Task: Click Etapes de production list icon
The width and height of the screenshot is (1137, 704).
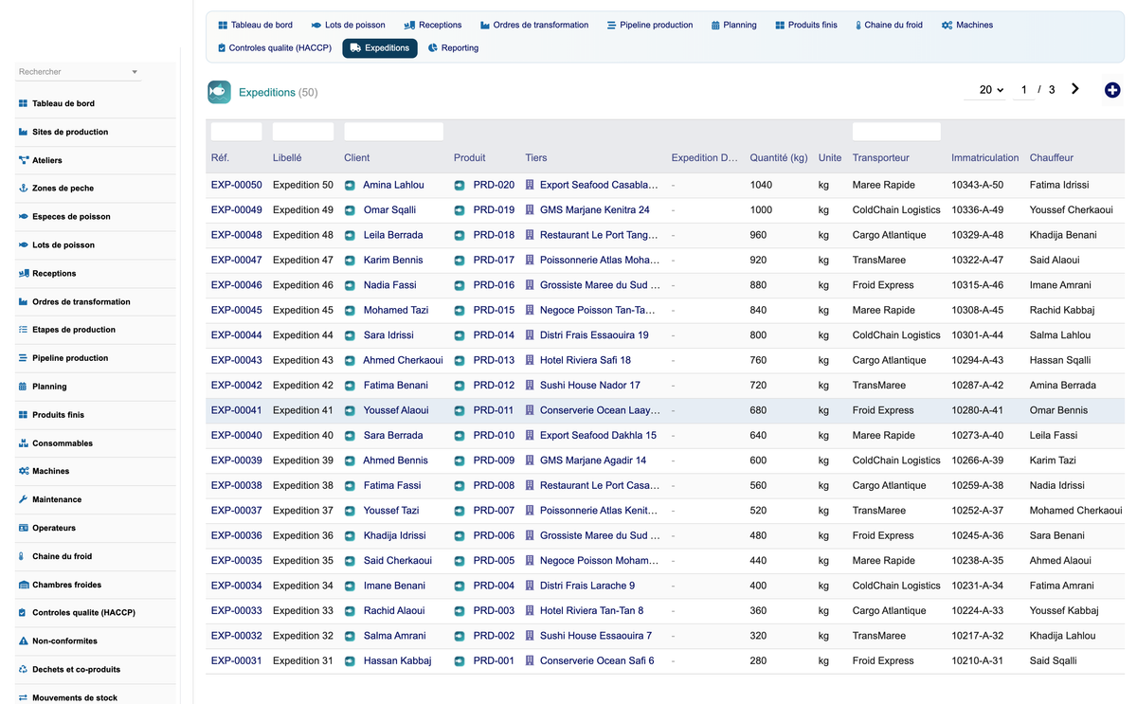Action: [24, 330]
